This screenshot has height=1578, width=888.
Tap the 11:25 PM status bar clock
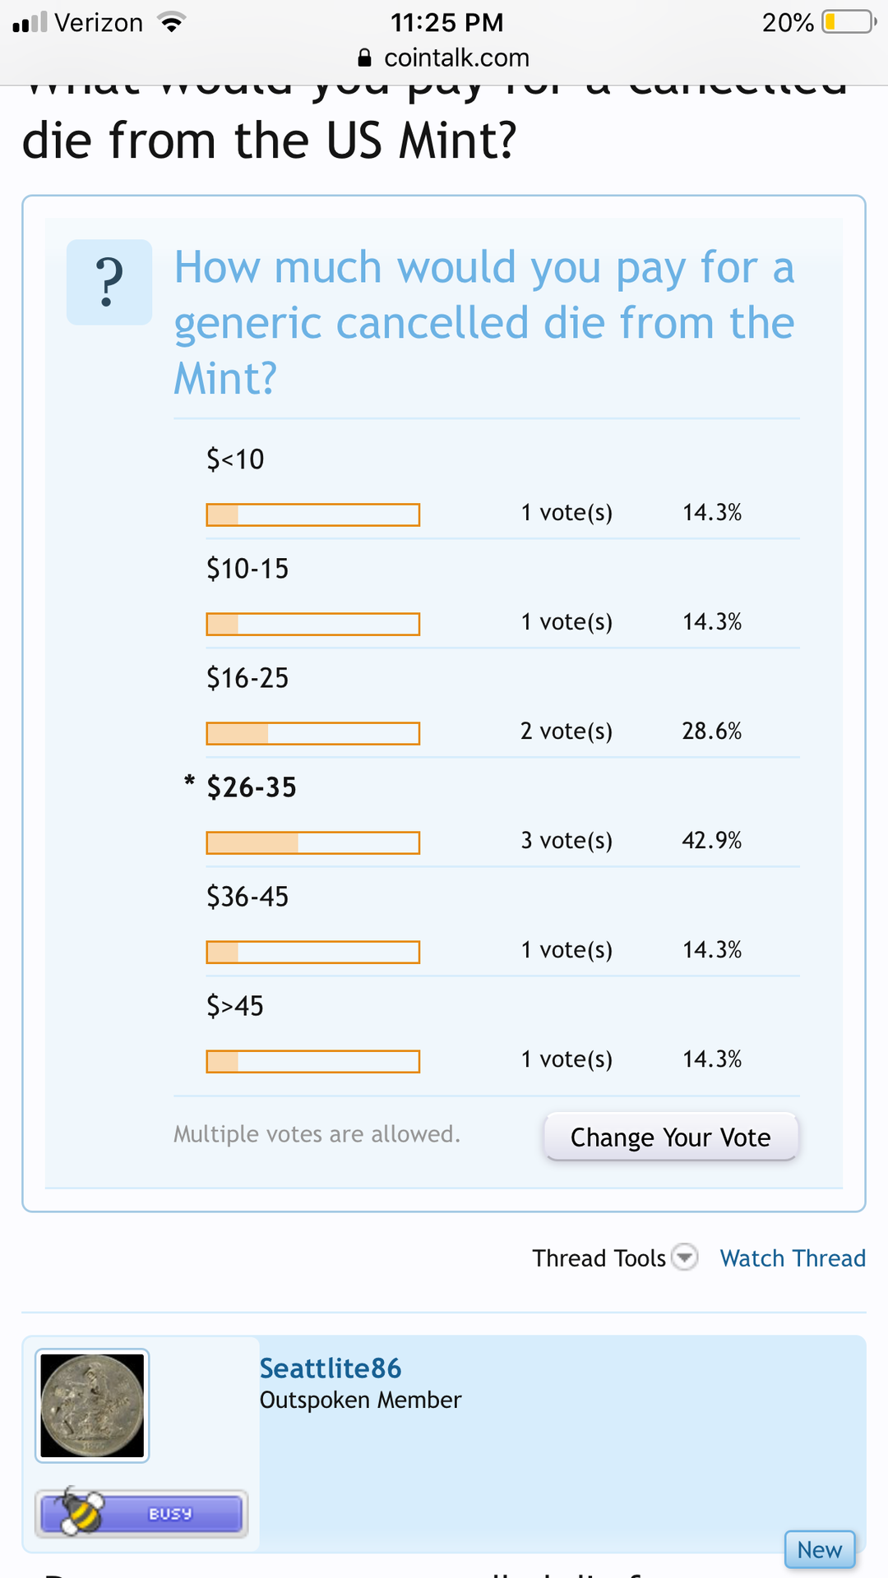pos(446,22)
